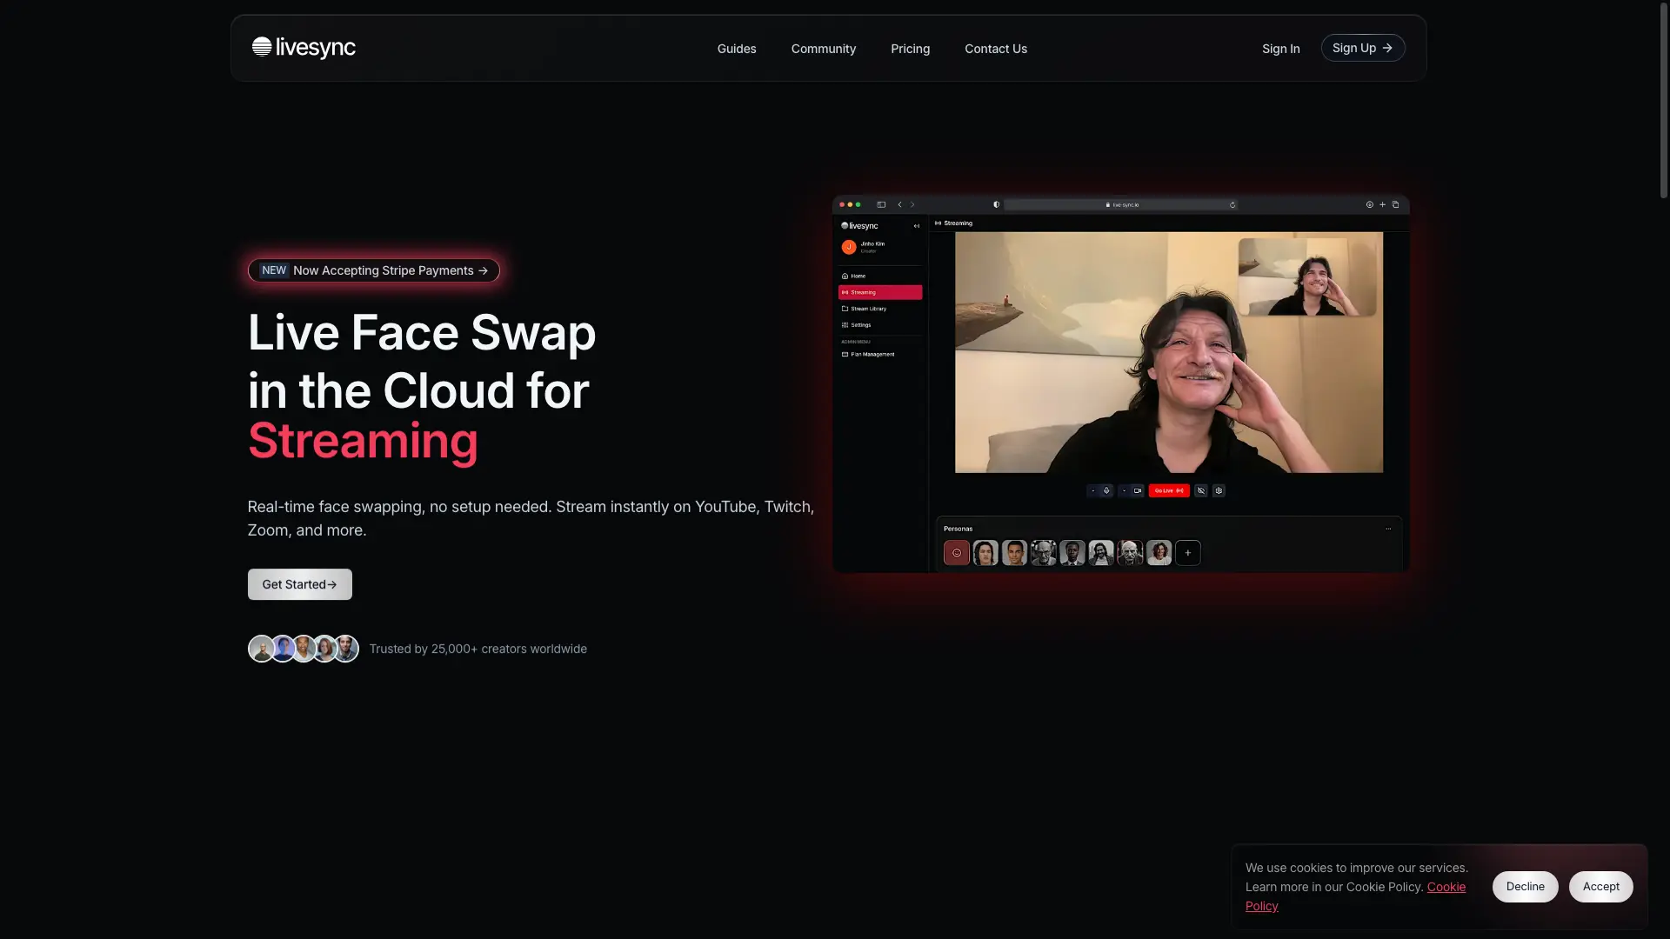Click the browser reload icon in the preview
The image size is (1670, 939).
click(x=1232, y=205)
